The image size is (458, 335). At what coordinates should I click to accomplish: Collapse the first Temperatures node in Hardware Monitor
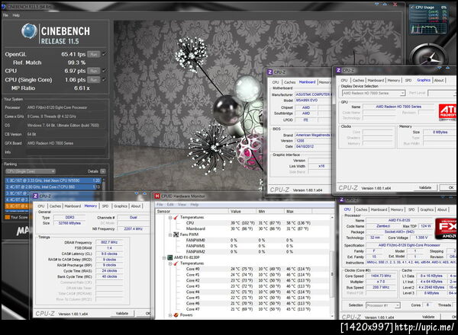[170, 218]
